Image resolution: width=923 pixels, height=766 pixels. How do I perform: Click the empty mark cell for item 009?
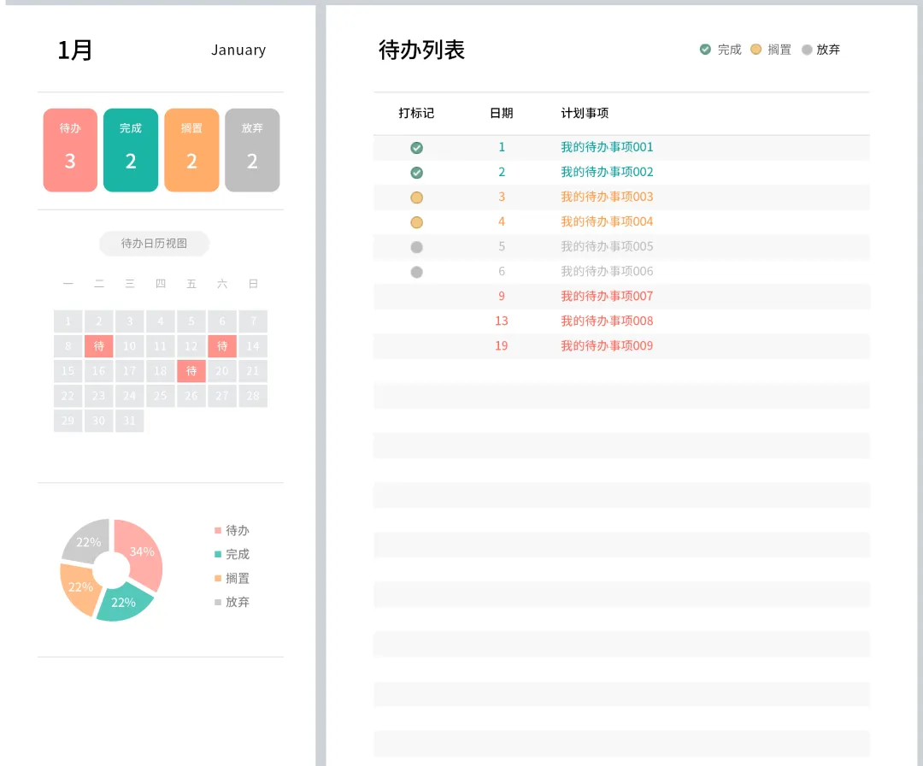pos(417,346)
